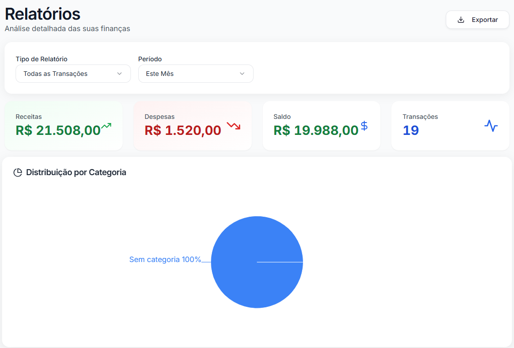Image resolution: width=514 pixels, height=348 pixels.
Task: Click the activity pulse icon on Transações
Action: click(491, 126)
